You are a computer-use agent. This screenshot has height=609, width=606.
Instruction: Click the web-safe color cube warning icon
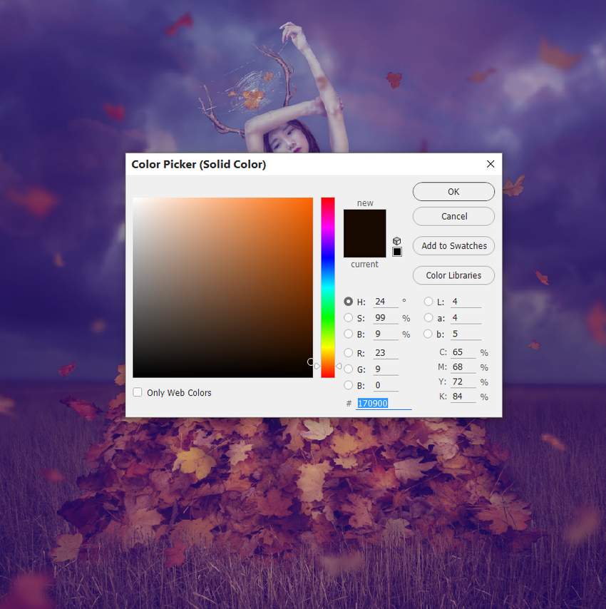pyautogui.click(x=397, y=241)
